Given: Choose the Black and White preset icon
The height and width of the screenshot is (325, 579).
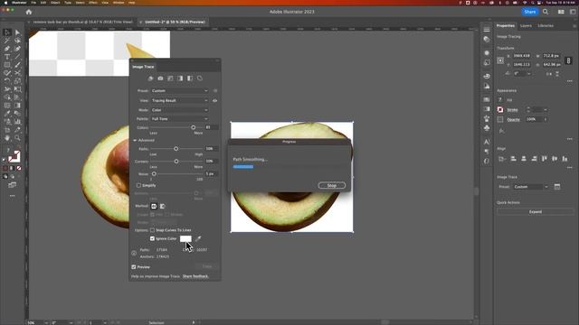Looking at the screenshot, I should [x=190, y=79].
